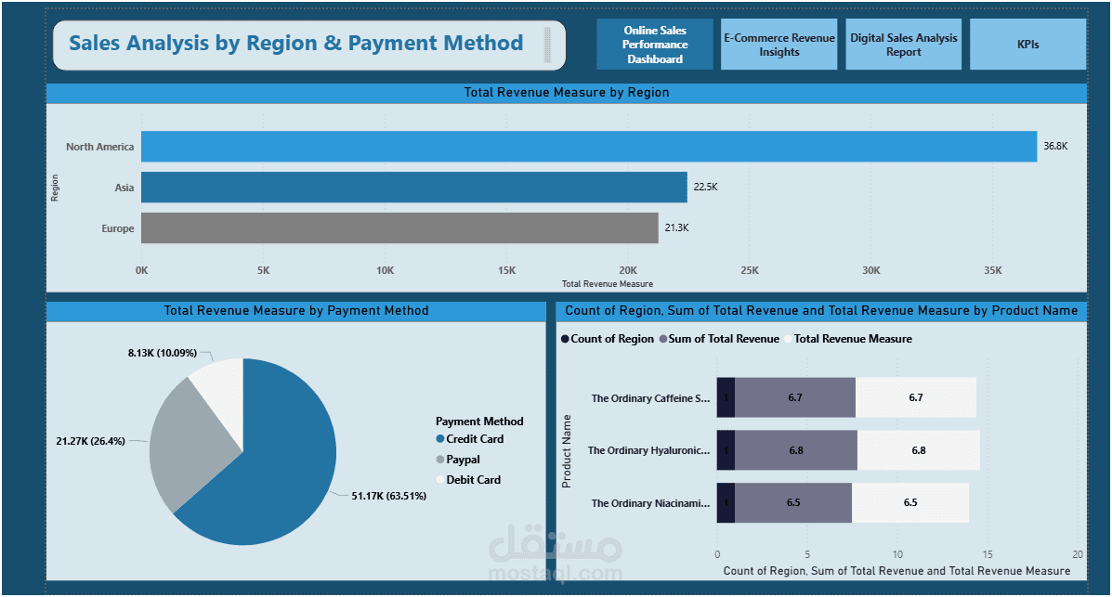1112x597 pixels.
Task: Select the Hyaluronic Count of Region dark segment
Action: click(726, 450)
